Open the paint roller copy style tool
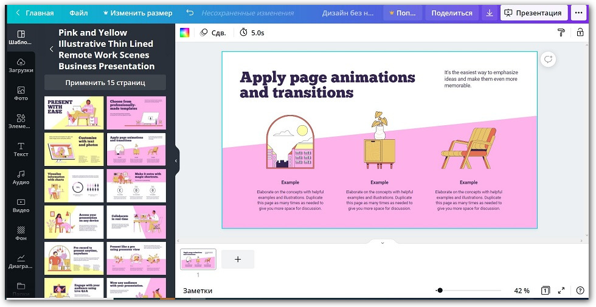Screen dimensions: 596x307 click(x=561, y=33)
